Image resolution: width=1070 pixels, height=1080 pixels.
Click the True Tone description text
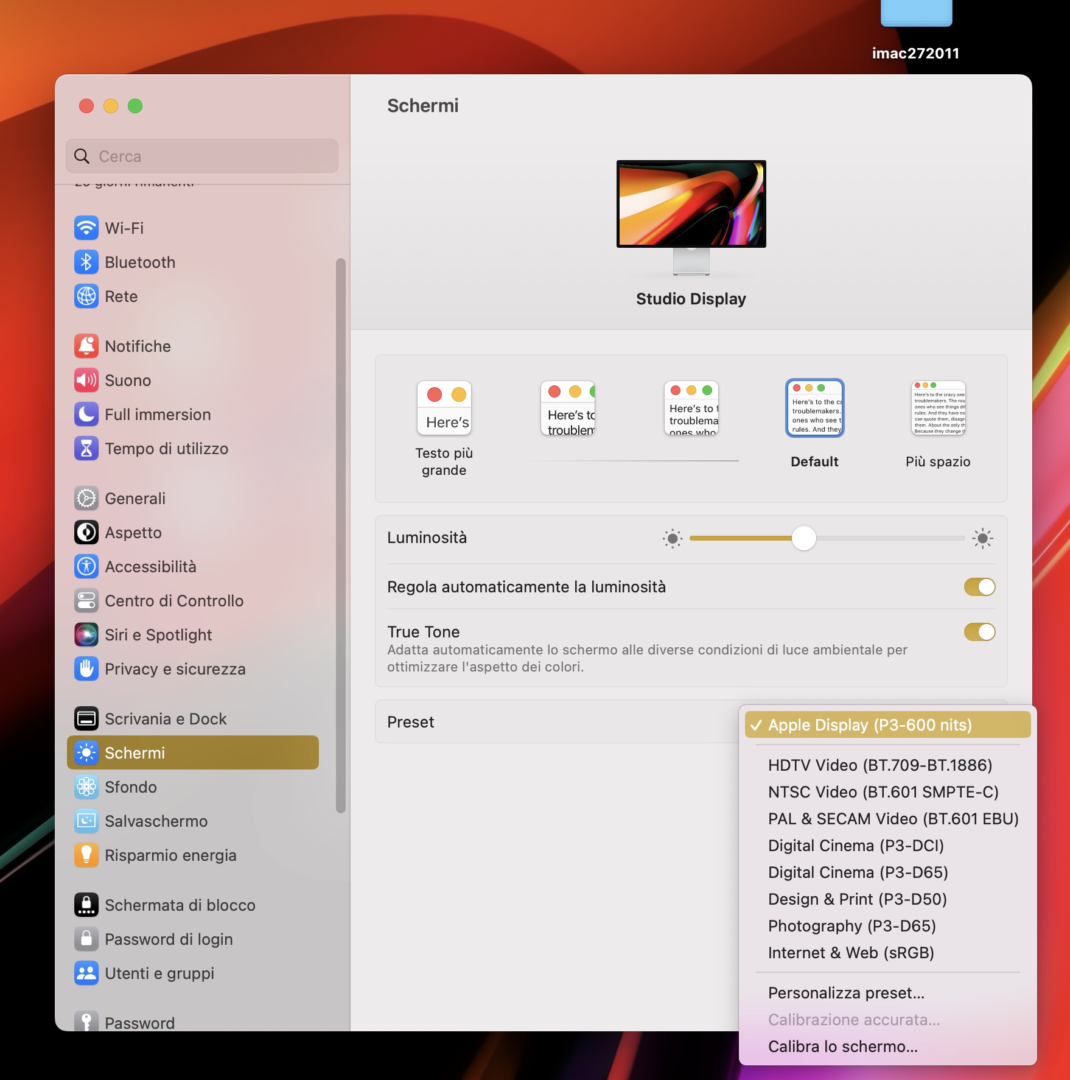(x=648, y=658)
